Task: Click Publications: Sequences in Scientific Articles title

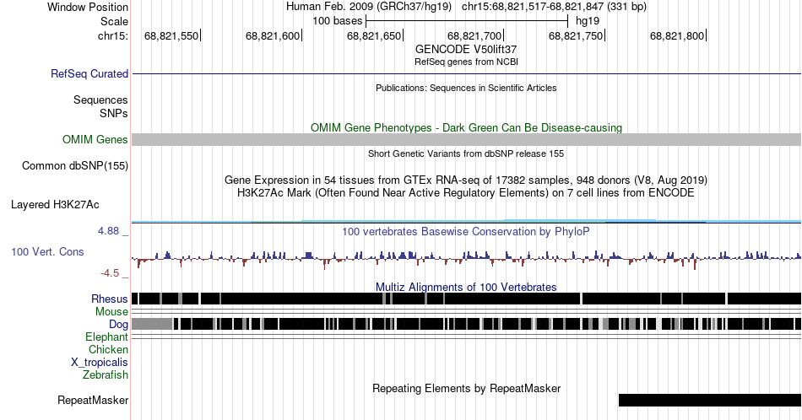Action: pos(466,88)
